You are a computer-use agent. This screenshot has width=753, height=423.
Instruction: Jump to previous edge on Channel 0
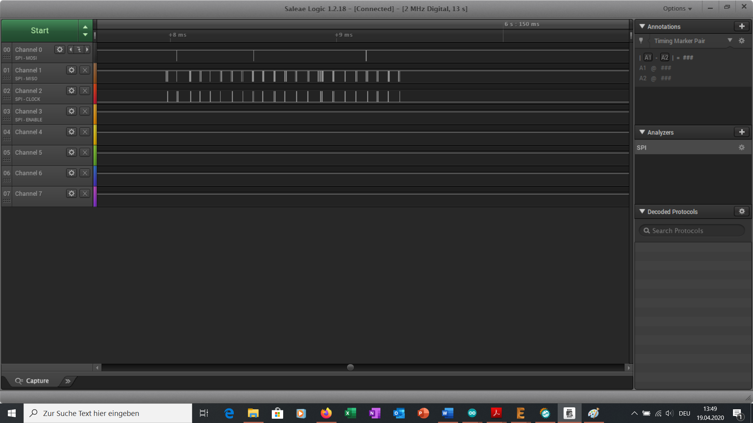click(71, 50)
